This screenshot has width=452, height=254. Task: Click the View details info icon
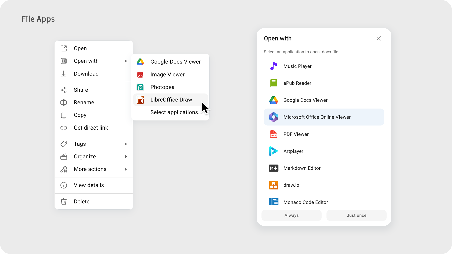64,185
